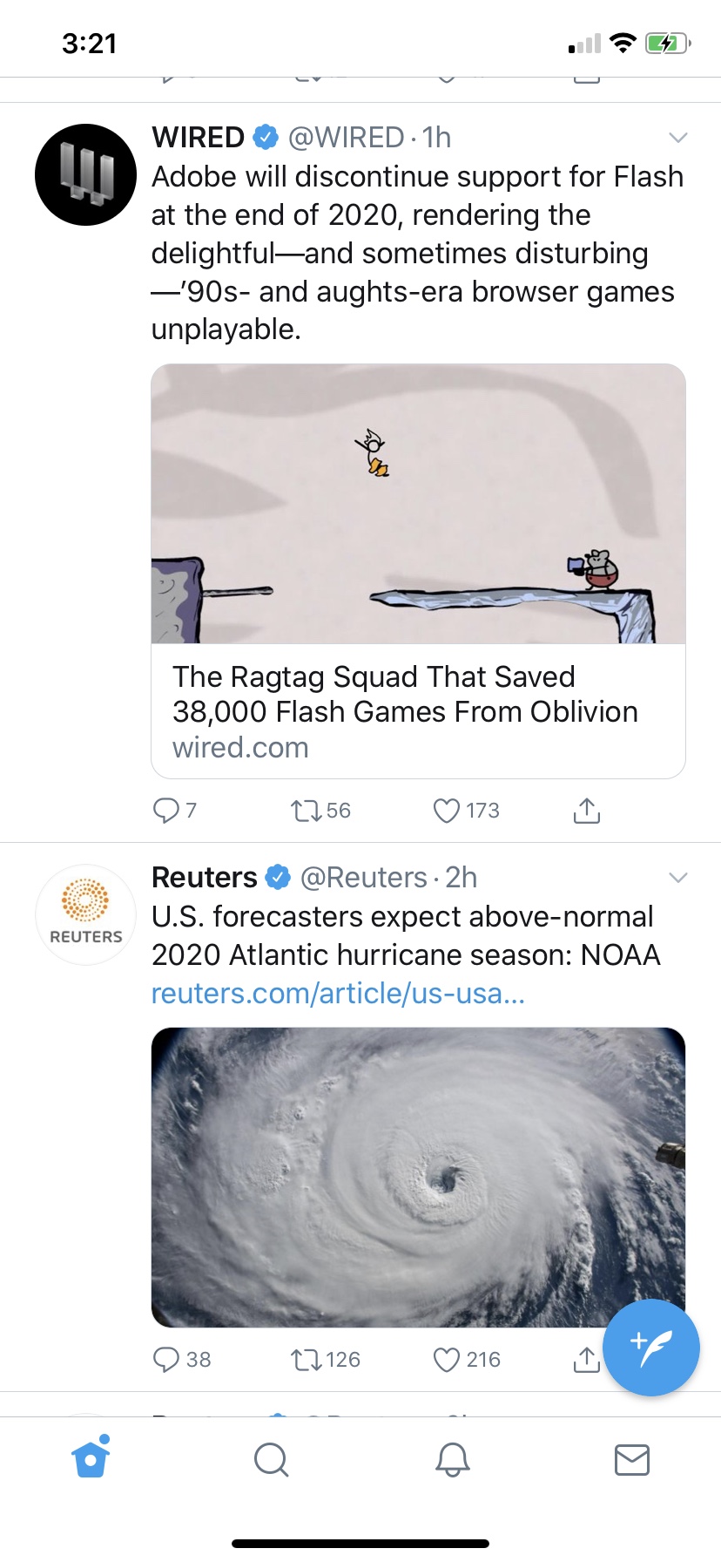721x1562 pixels.
Task: Retweet the WIRED Flash tweet
Action: tap(306, 812)
